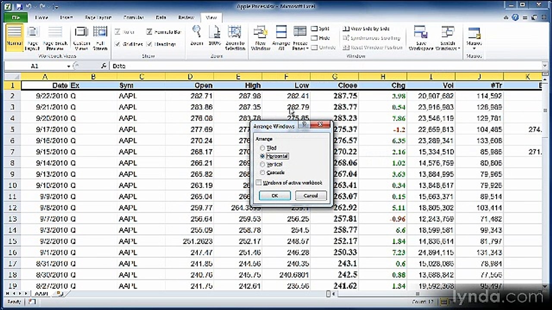Image resolution: width=552 pixels, height=310 pixels.
Task: Click the Insert Worksheet tab icon
Action: [x=60, y=294]
